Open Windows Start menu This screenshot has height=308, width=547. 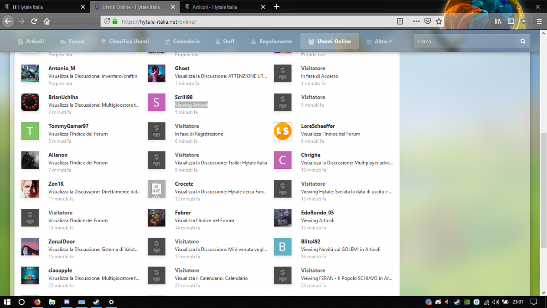tap(7, 302)
